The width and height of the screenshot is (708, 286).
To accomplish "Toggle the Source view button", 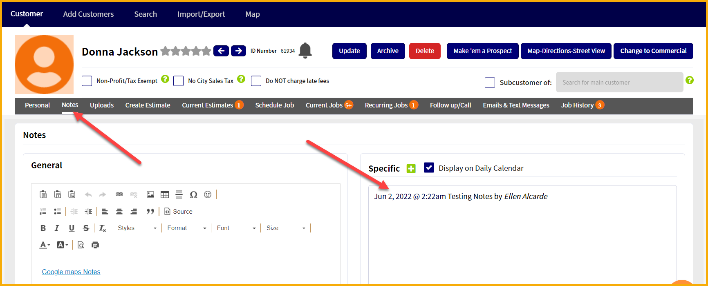I will (x=178, y=211).
